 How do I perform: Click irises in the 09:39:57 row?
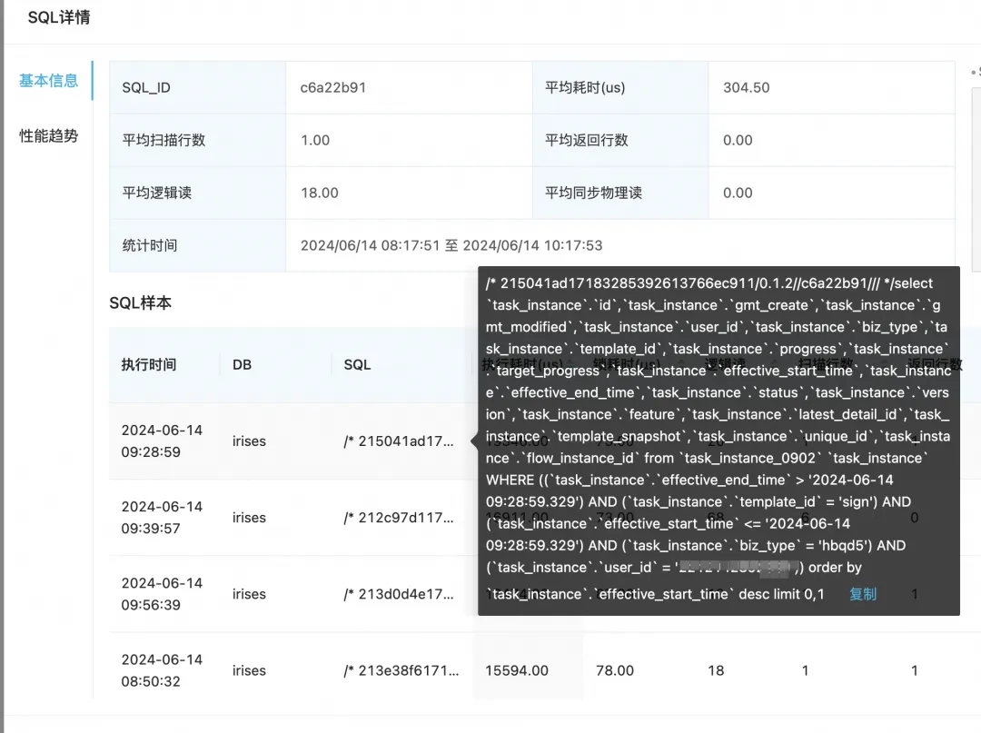tap(249, 517)
